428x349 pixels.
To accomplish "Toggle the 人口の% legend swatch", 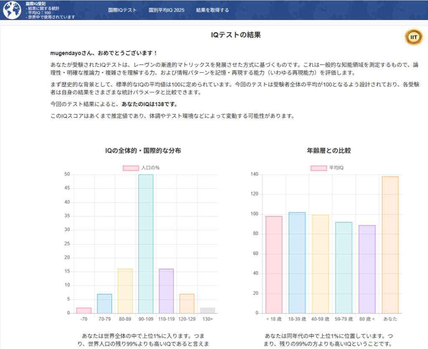I will [x=130, y=168].
